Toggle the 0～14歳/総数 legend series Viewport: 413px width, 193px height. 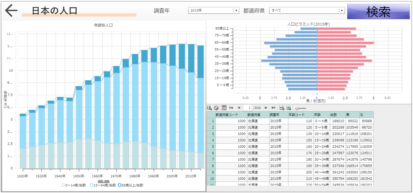tap(74, 185)
